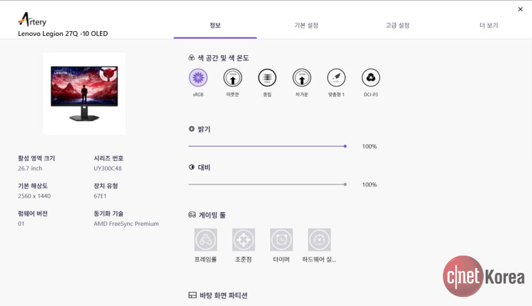Switch to the 기본 설정 tab
532x306 pixels.
[306, 26]
